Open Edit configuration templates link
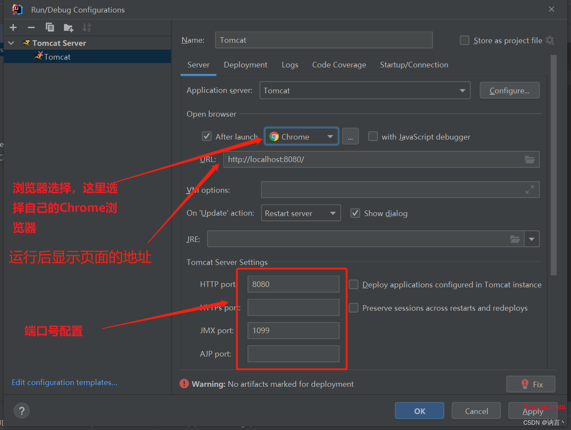Image resolution: width=571 pixels, height=430 pixels. (64, 382)
